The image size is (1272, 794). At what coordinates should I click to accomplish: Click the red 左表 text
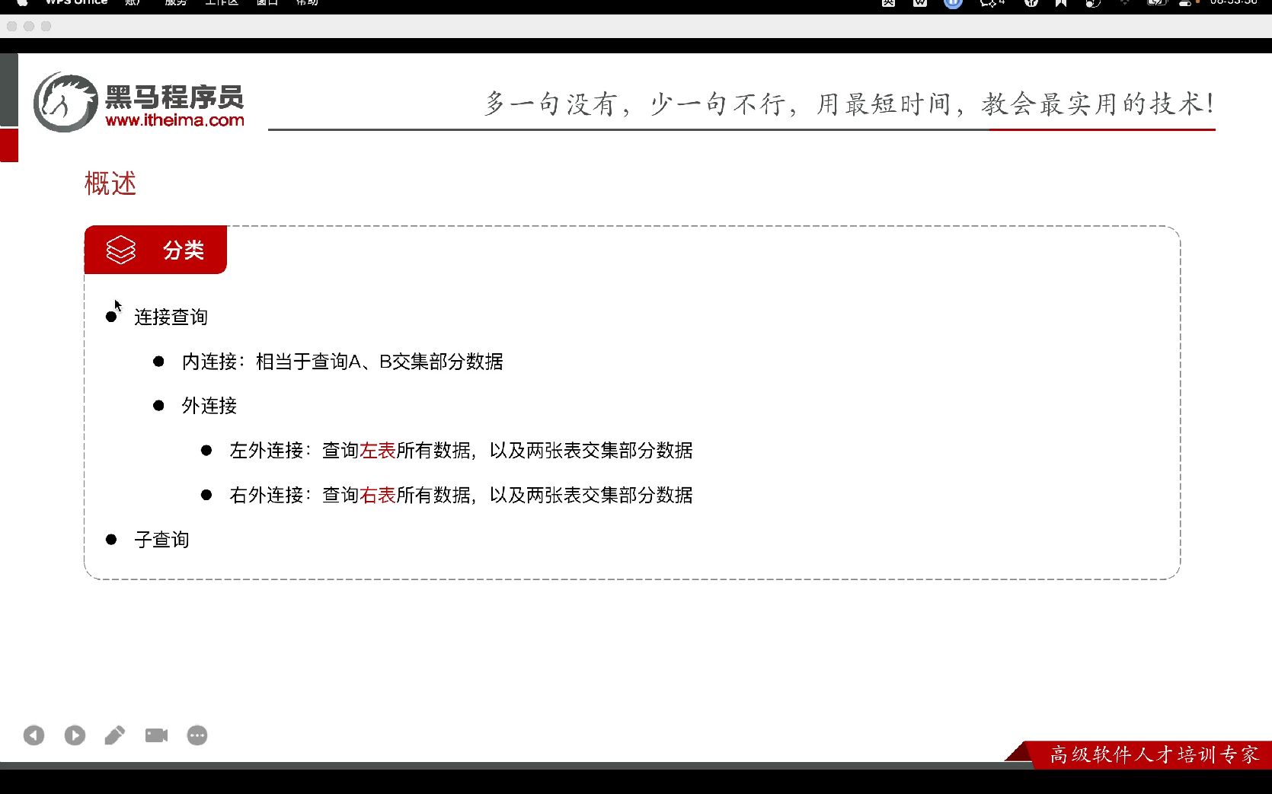pyautogui.click(x=378, y=451)
